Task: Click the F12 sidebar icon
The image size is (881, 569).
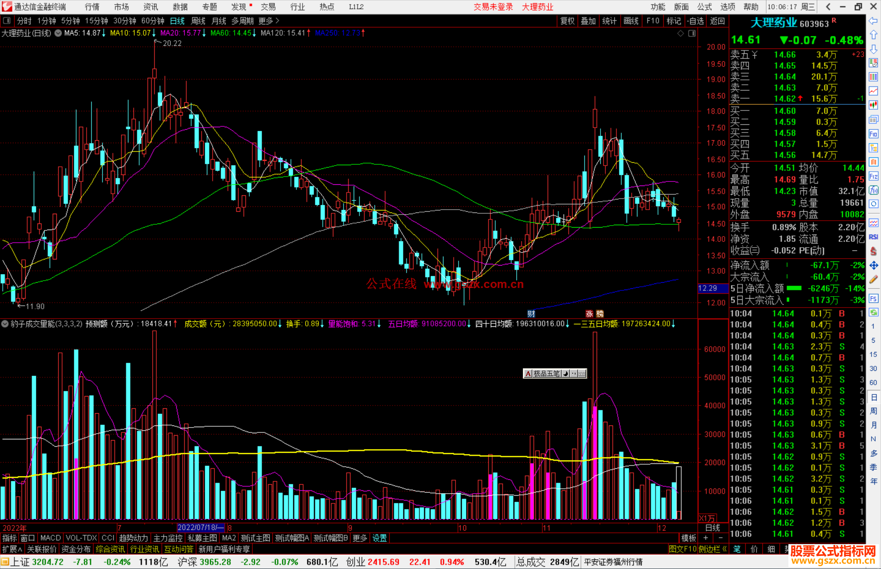Action: tap(873, 176)
